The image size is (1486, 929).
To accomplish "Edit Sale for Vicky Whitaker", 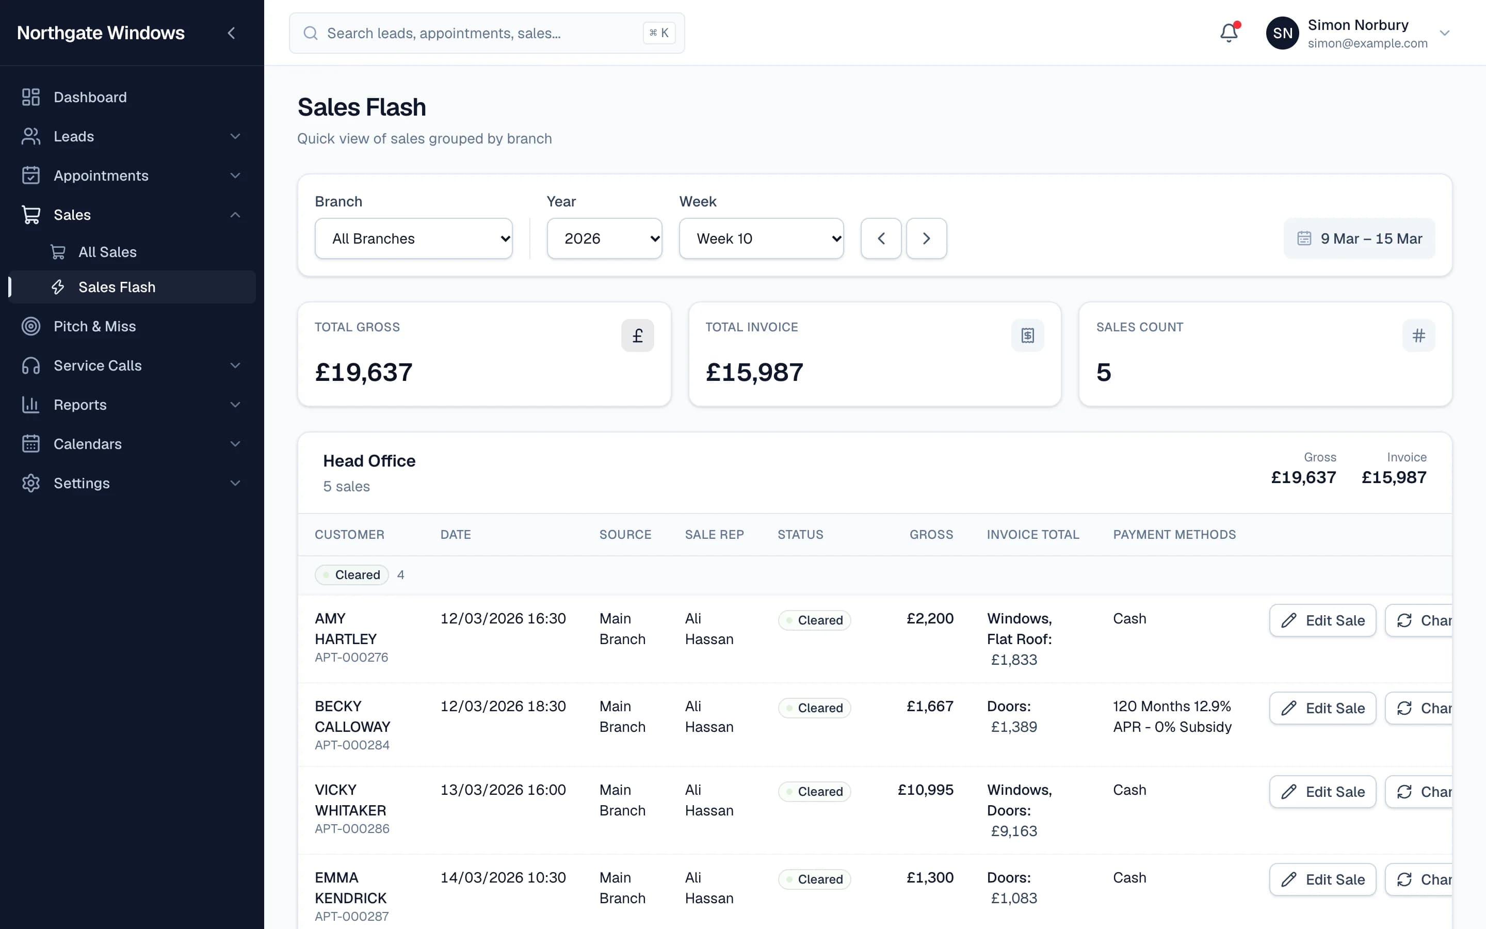I will click(1322, 792).
